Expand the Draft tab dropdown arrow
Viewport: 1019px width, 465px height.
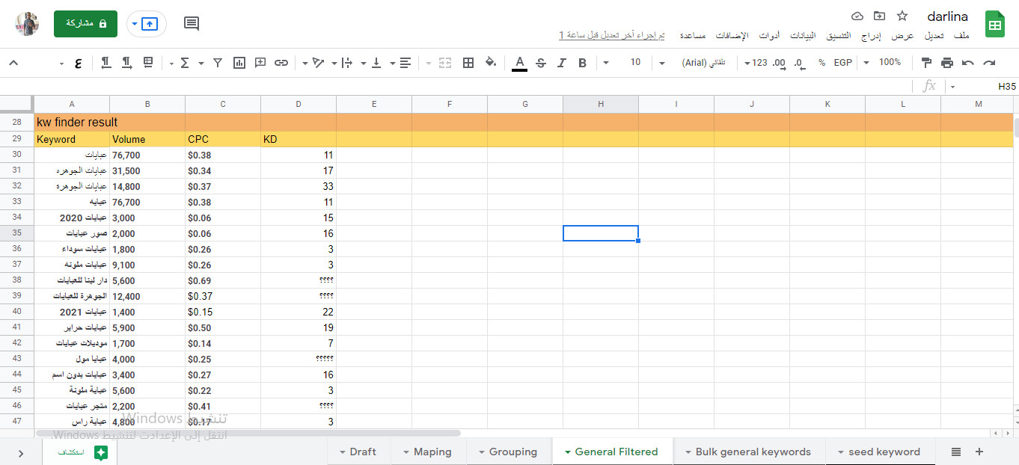point(343,452)
